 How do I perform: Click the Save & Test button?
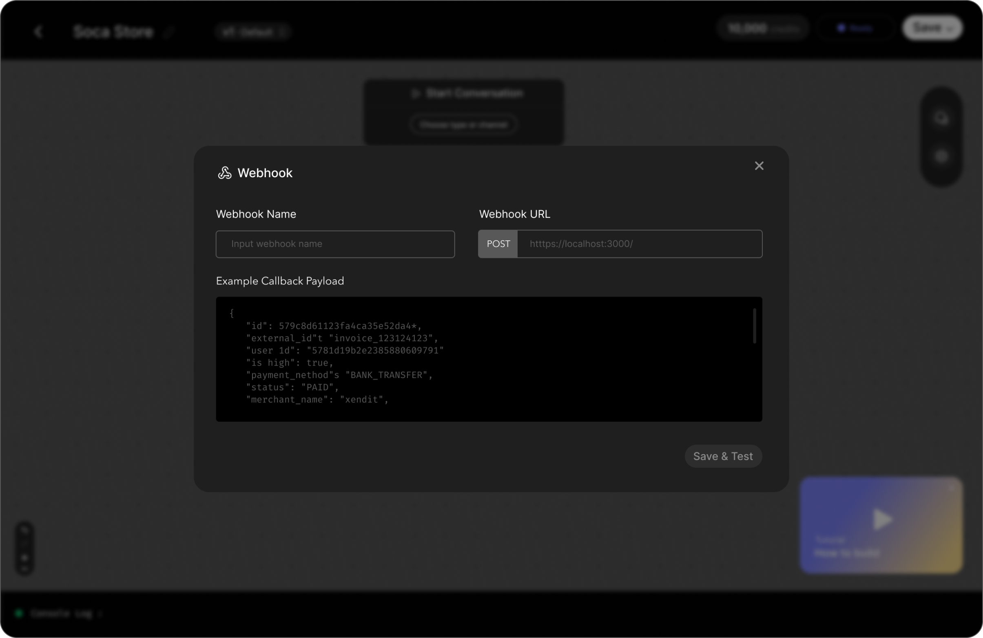tap(723, 456)
